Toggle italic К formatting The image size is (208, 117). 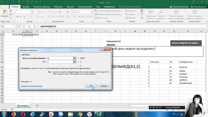(20, 17)
